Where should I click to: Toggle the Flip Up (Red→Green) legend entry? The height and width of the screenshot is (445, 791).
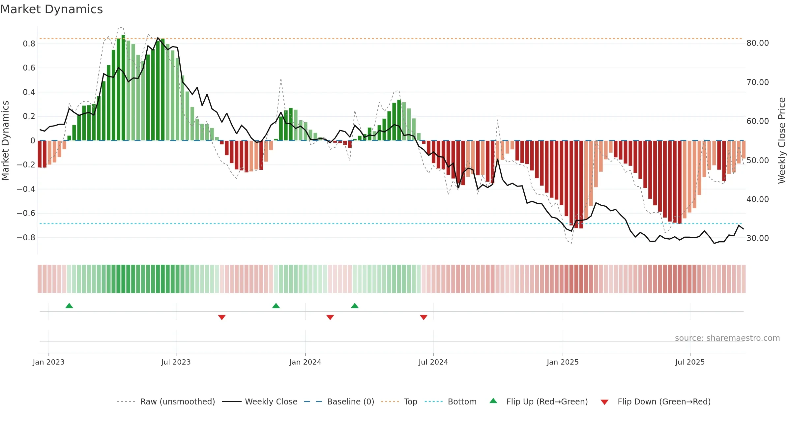point(539,401)
